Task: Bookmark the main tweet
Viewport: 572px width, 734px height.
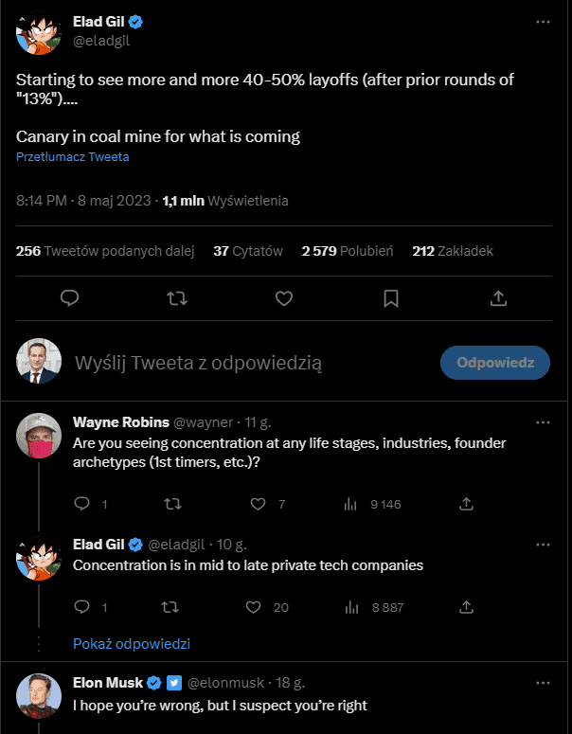Action: pyautogui.click(x=390, y=298)
